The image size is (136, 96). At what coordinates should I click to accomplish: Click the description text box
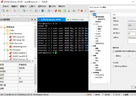coord(132,40)
